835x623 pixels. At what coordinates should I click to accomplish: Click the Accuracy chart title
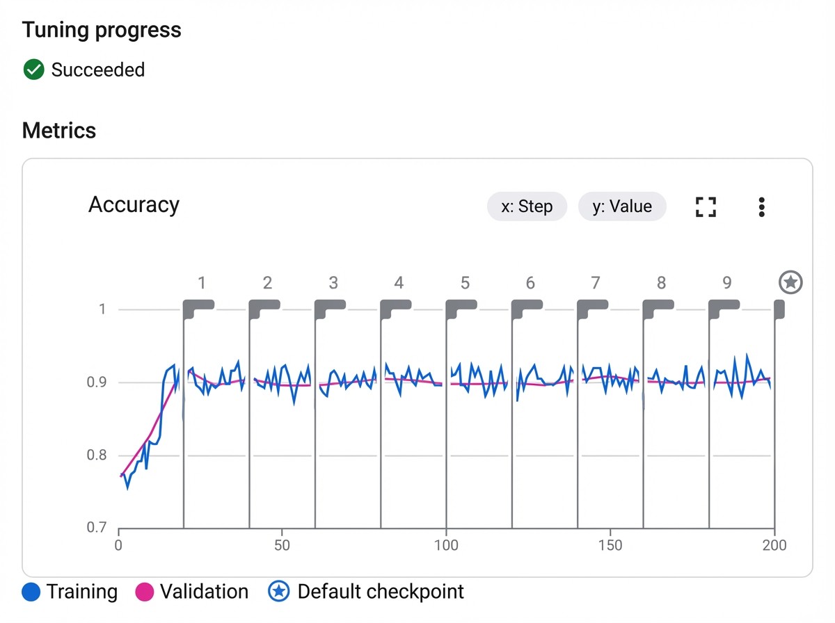134,204
